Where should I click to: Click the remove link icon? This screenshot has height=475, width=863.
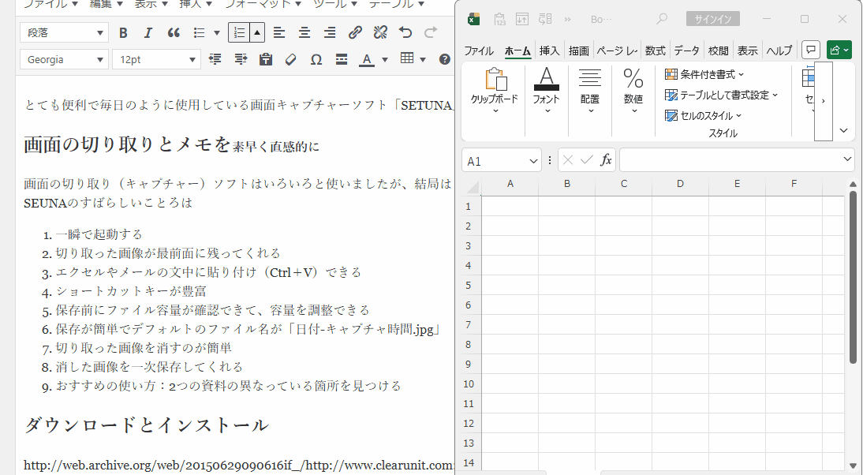click(x=380, y=32)
